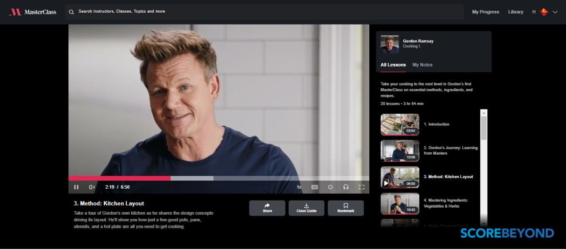Seek within the video progress bar
Image resolution: width=566 pixels, height=250 pixels.
pyautogui.click(x=219, y=178)
